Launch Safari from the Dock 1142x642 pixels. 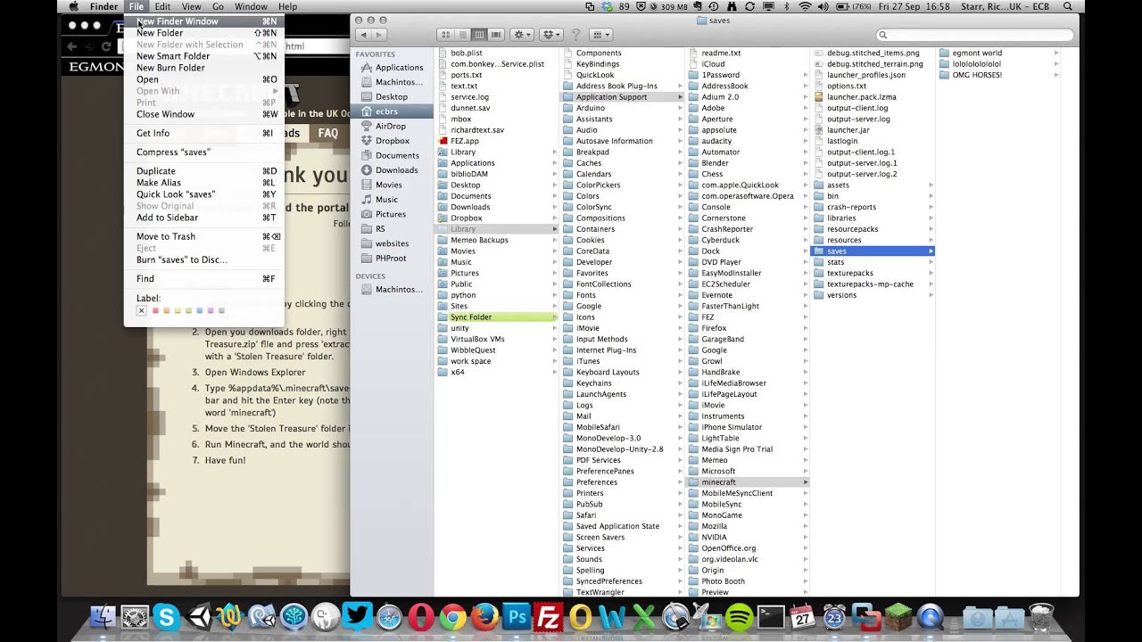click(x=389, y=617)
